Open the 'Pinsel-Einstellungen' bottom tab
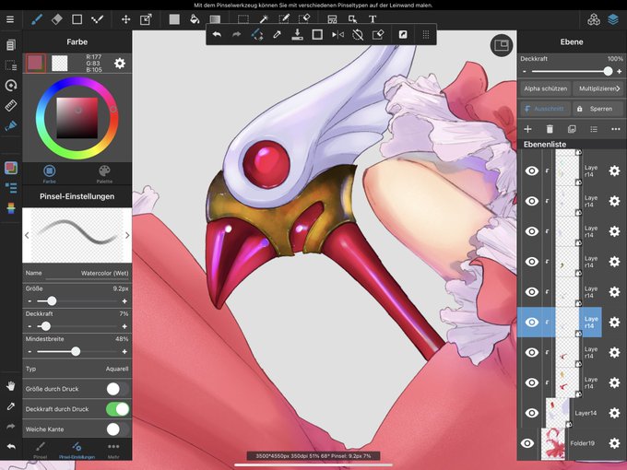 [77, 450]
